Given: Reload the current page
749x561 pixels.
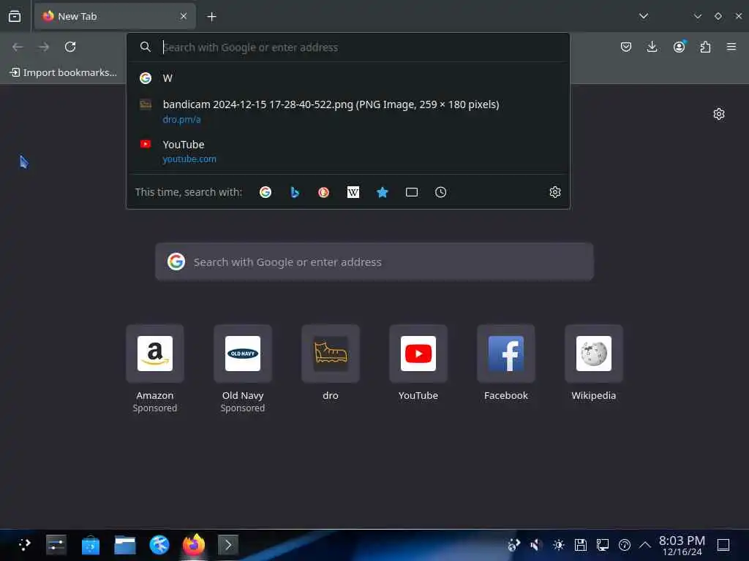Looking at the screenshot, I should (x=70, y=47).
